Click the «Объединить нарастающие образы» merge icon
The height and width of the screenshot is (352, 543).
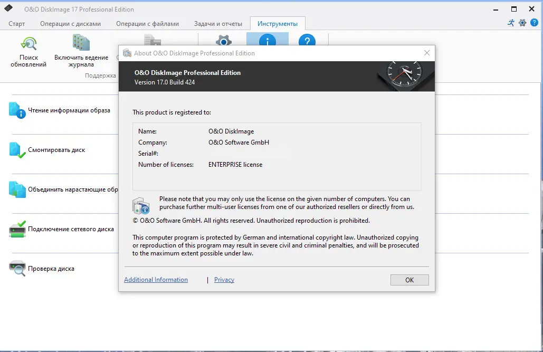coord(16,189)
